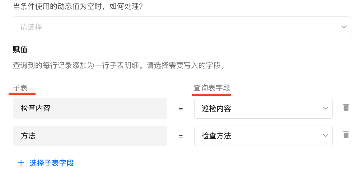This screenshot has height=177, width=363.
Task: Click the chevron in the 请选择 dropdown
Action: coord(344,27)
